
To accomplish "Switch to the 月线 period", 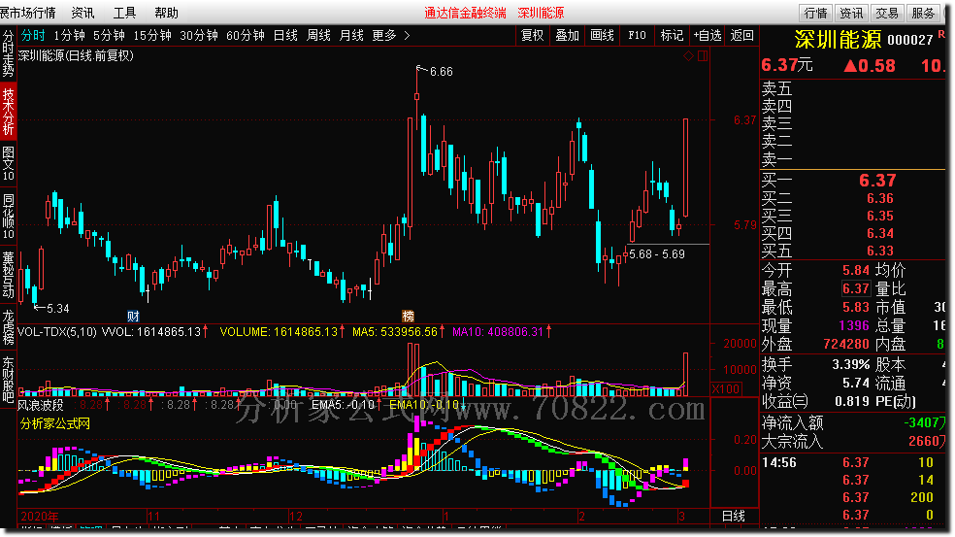I will (350, 35).
